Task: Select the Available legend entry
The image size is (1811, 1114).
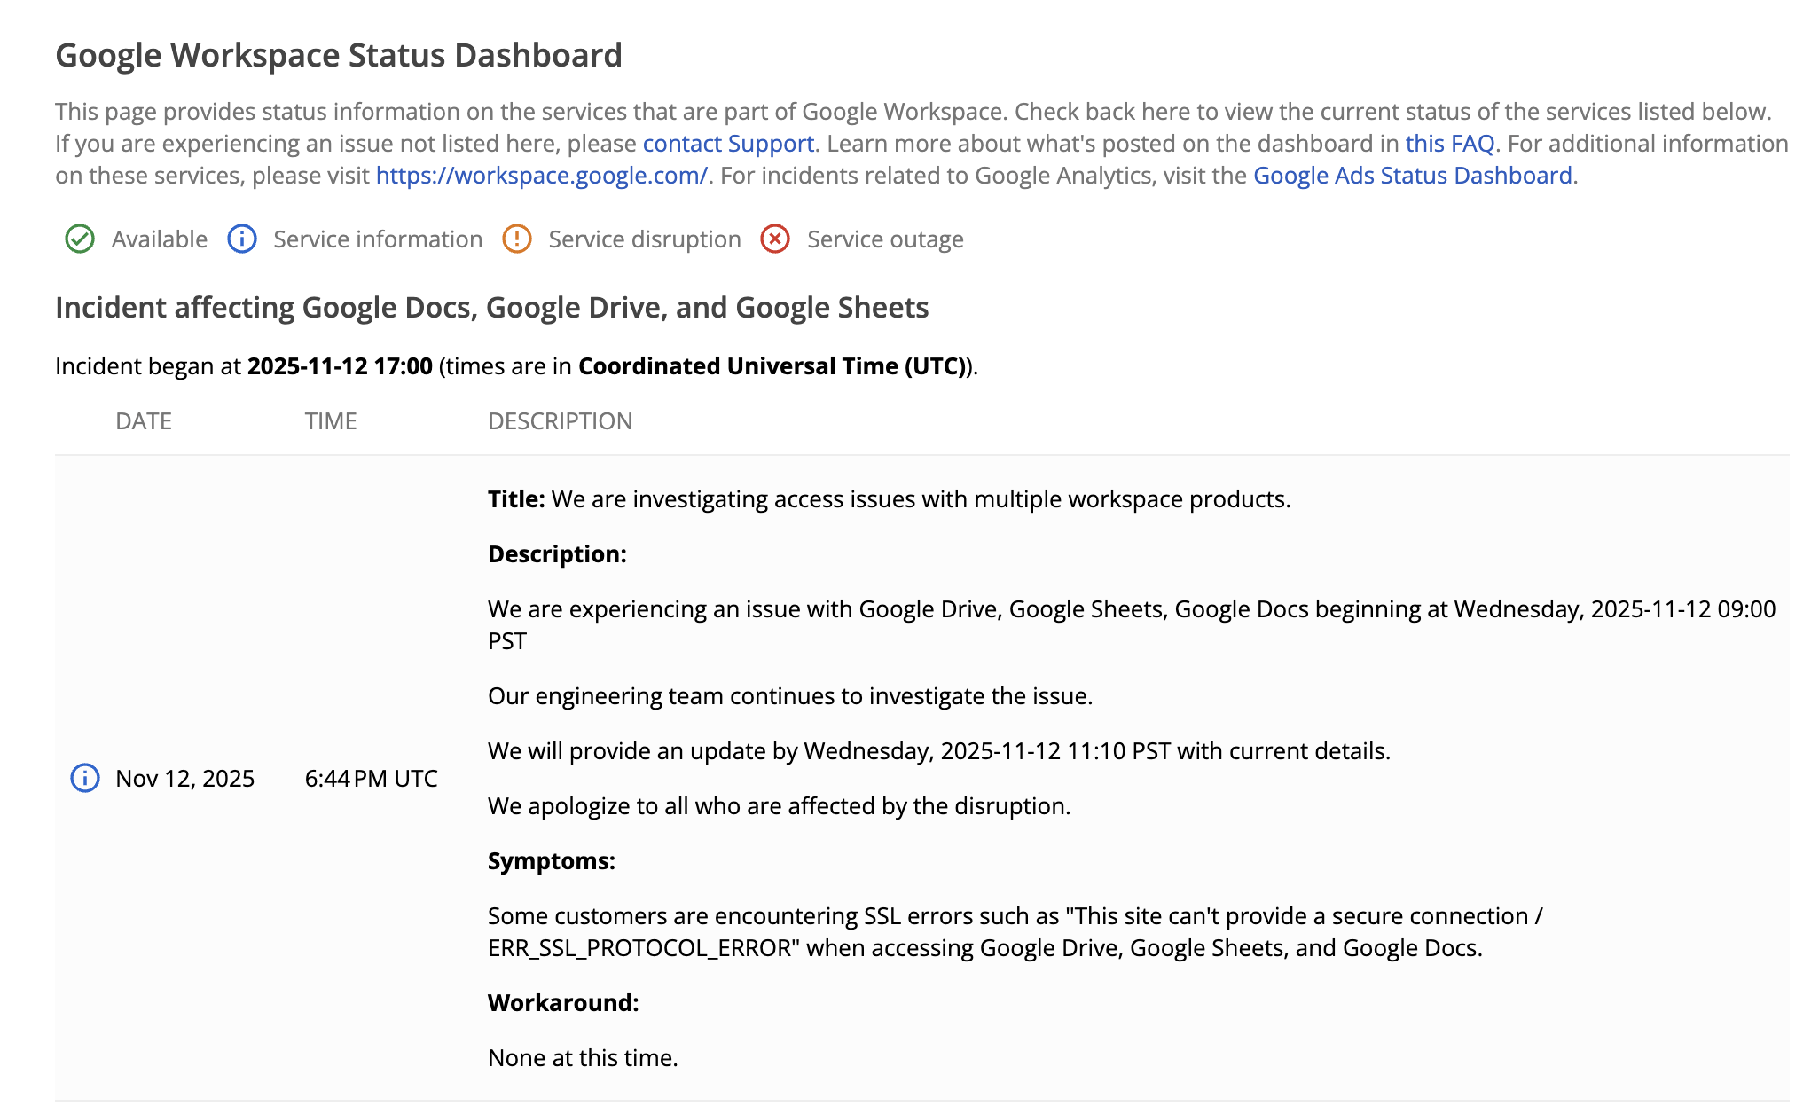Action: [159, 239]
